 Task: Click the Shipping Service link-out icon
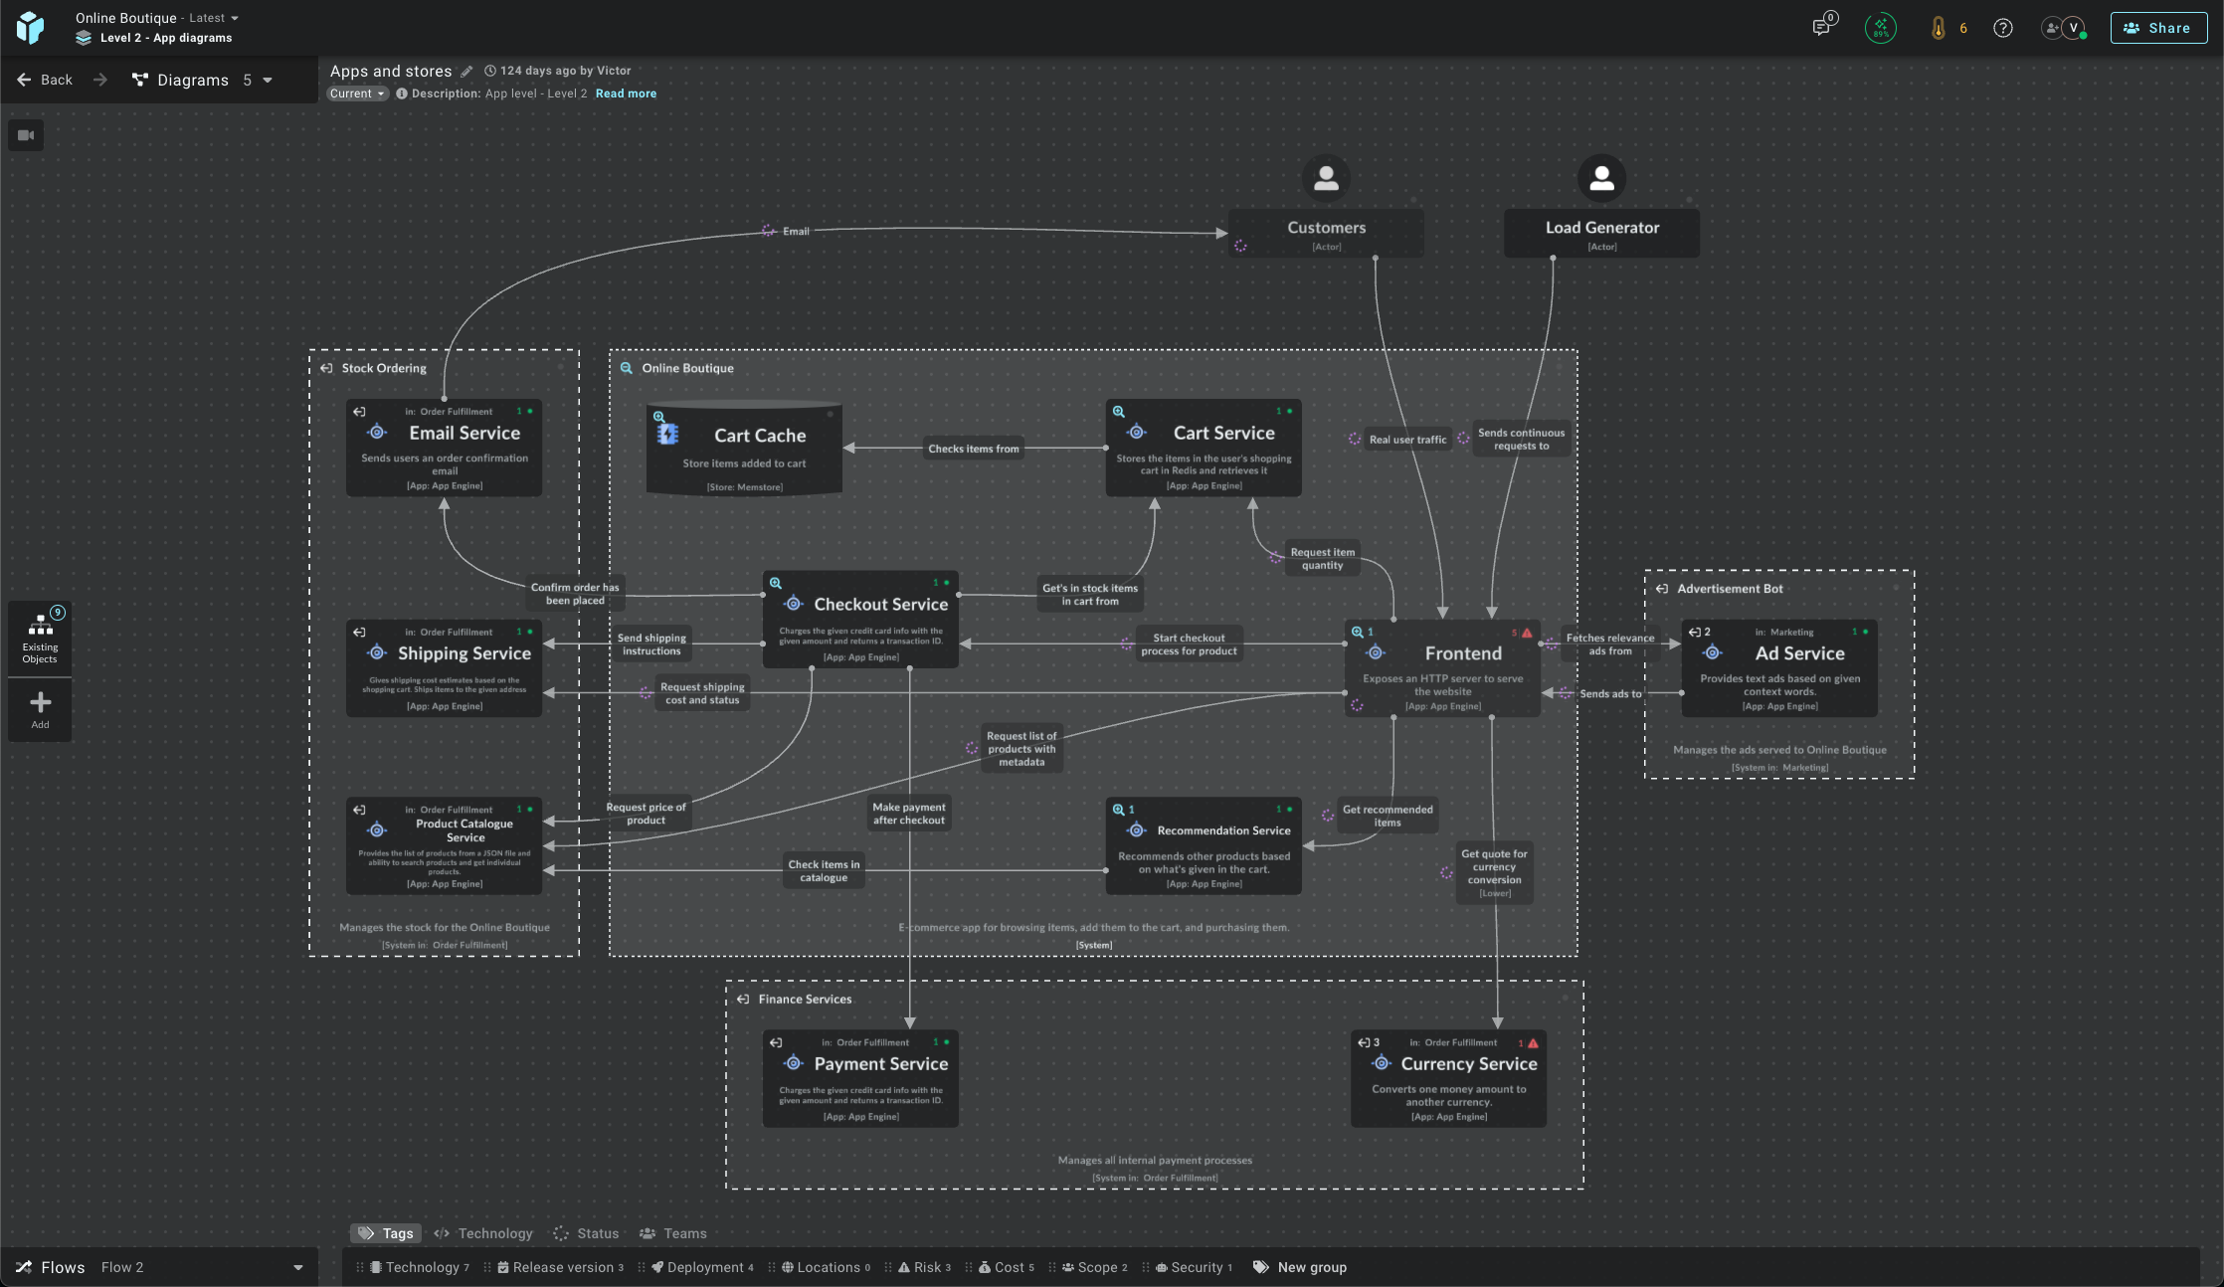tap(359, 632)
